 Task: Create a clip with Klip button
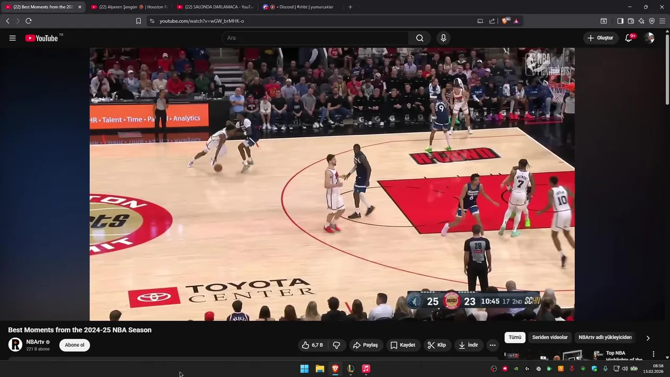coord(437,345)
